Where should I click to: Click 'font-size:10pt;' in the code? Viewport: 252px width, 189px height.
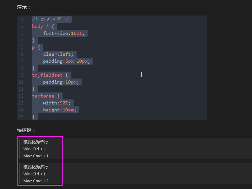(x=64, y=33)
